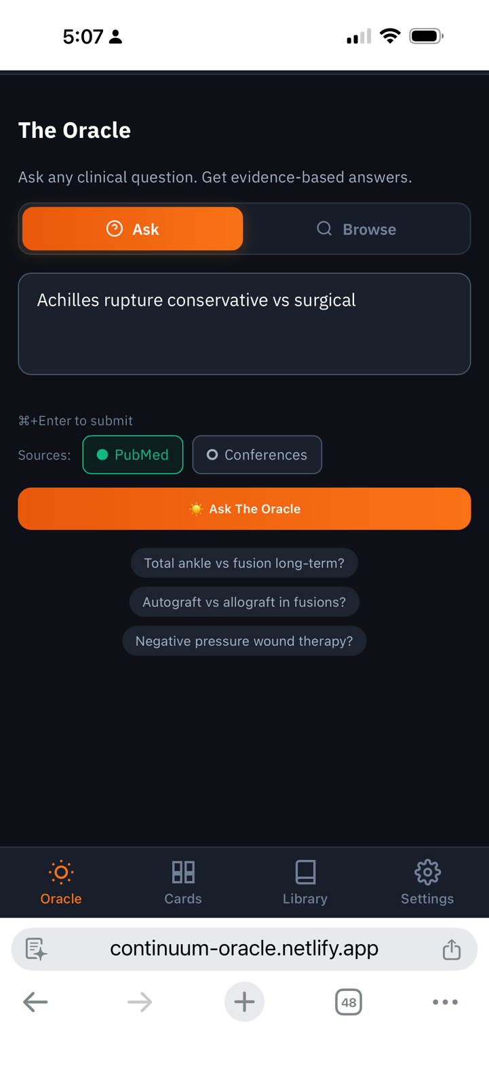Choose "Total ankle vs fusion long-term?" suggestion

(x=244, y=563)
